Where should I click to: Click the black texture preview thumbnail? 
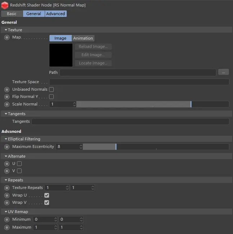pyautogui.click(x=61, y=55)
